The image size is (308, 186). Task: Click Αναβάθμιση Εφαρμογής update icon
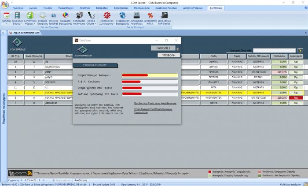[122, 19]
